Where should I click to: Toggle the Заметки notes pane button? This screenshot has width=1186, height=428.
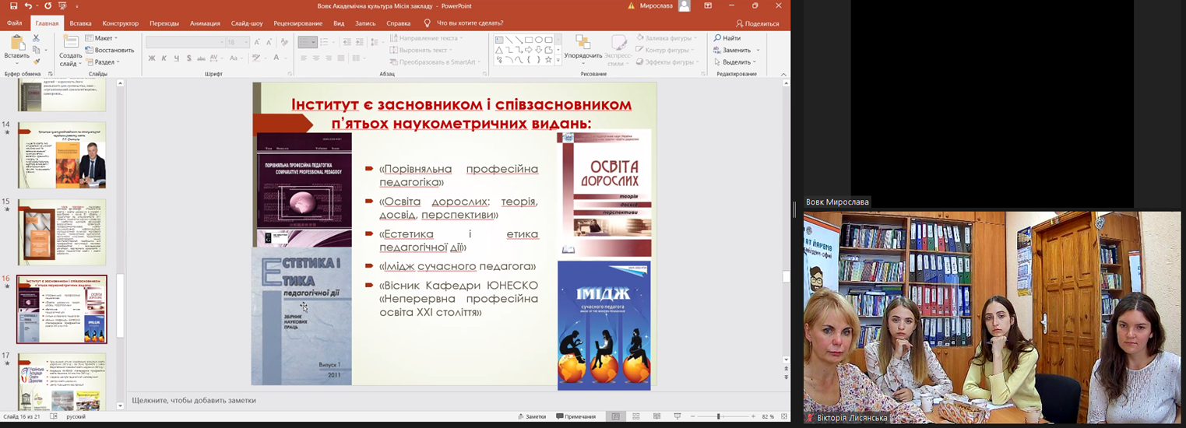[x=531, y=417]
